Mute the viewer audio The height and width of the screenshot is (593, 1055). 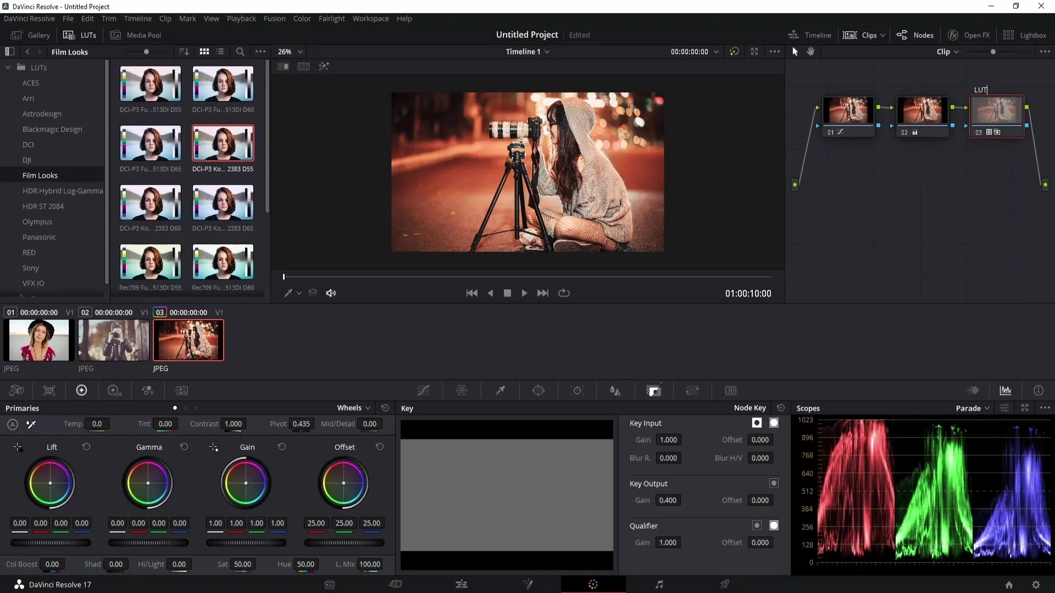(331, 293)
